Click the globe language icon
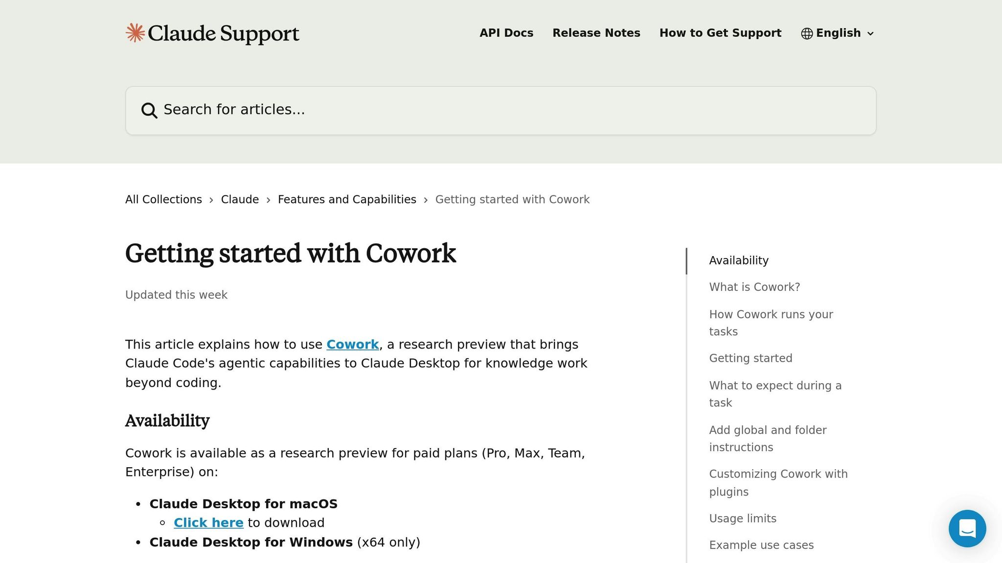Viewport: 1002px width, 563px height. (807, 33)
